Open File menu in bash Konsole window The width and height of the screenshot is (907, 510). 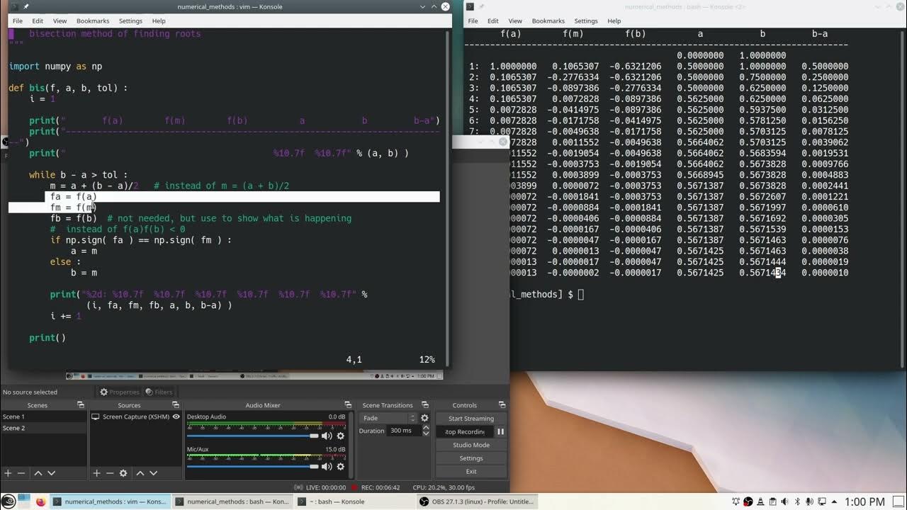(473, 21)
